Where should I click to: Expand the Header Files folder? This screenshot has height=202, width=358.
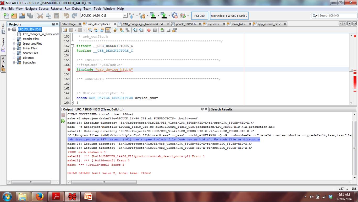point(14,39)
